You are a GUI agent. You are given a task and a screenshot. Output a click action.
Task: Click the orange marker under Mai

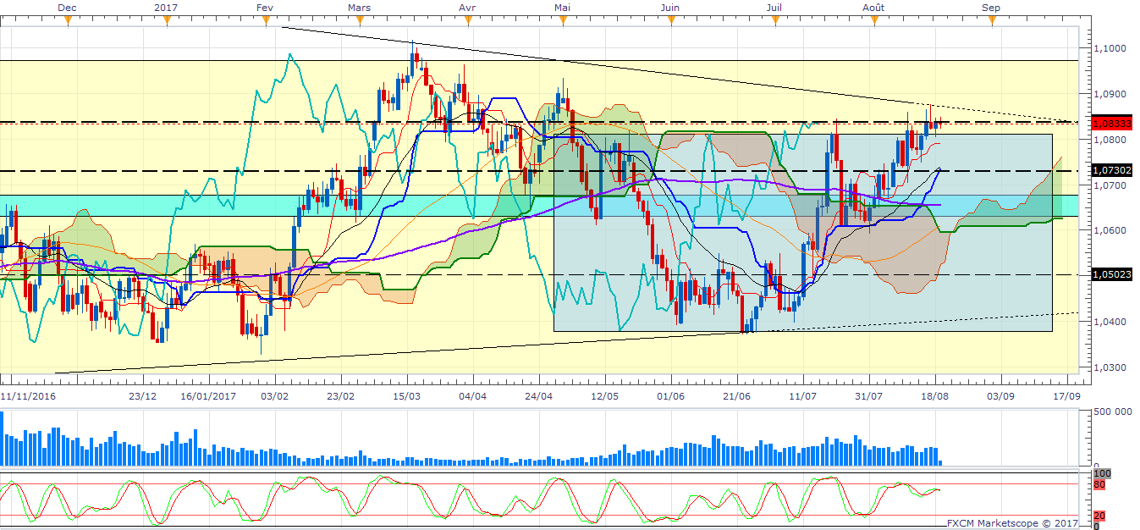point(561,20)
